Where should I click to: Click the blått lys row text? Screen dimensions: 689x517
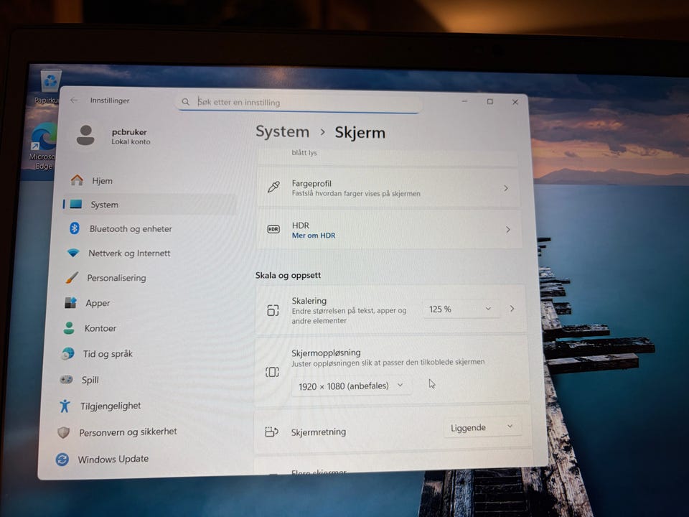pos(304,152)
